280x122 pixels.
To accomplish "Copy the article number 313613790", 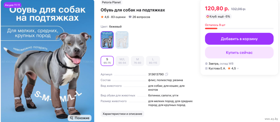I will pos(166,74).
